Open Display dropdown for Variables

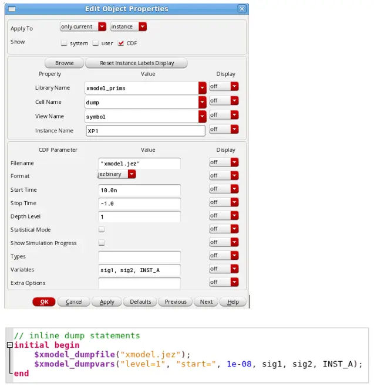point(224,269)
